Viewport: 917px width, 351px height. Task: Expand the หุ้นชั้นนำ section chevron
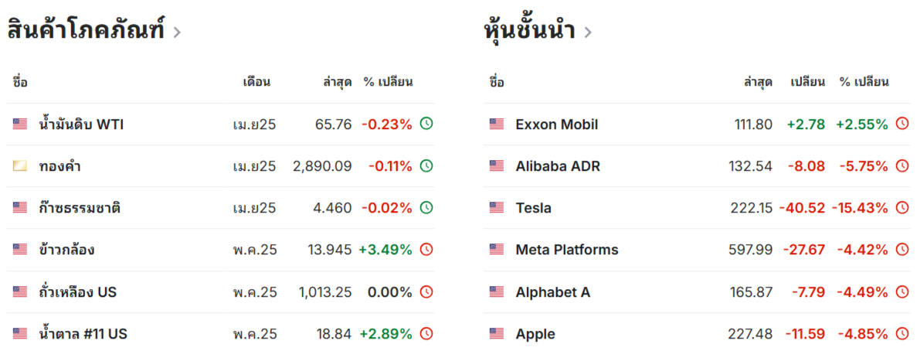click(x=588, y=32)
